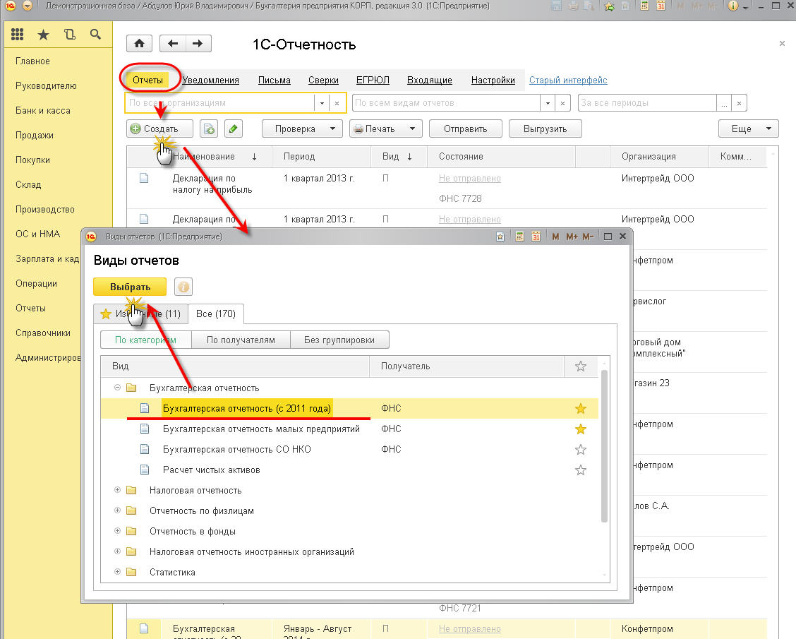Click the info icon in main title bar
The image size is (796, 639).
(x=732, y=6)
